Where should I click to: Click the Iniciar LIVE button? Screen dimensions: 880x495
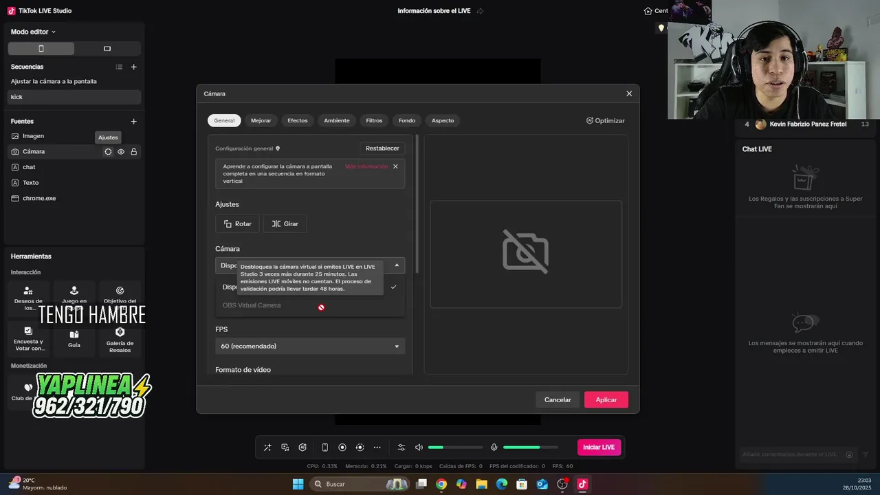point(599,448)
